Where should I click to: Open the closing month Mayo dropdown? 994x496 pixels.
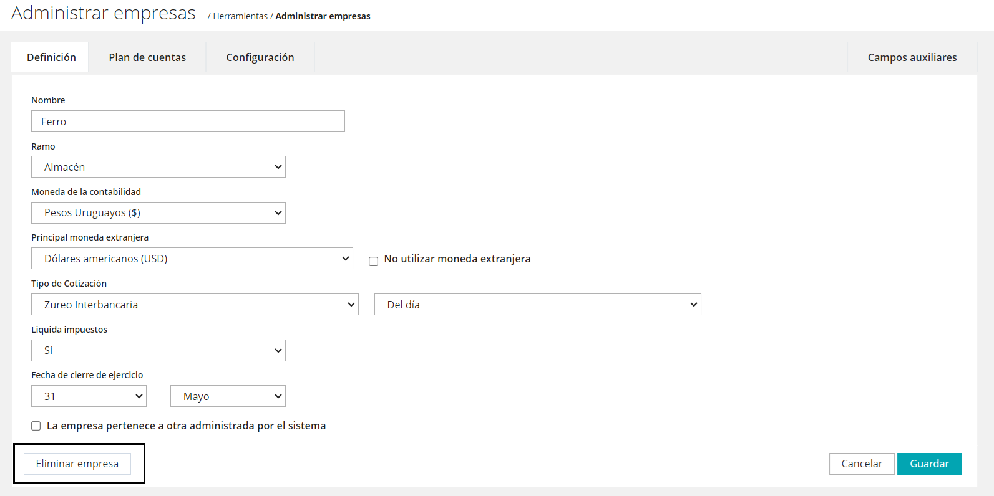[228, 396]
